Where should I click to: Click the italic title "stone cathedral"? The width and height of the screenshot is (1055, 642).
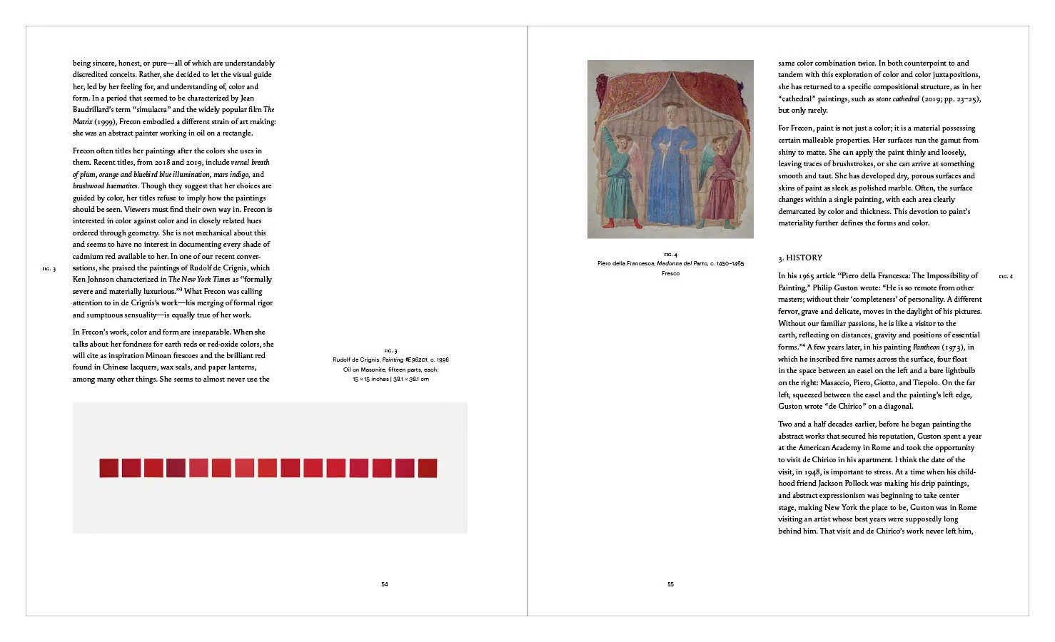point(897,98)
